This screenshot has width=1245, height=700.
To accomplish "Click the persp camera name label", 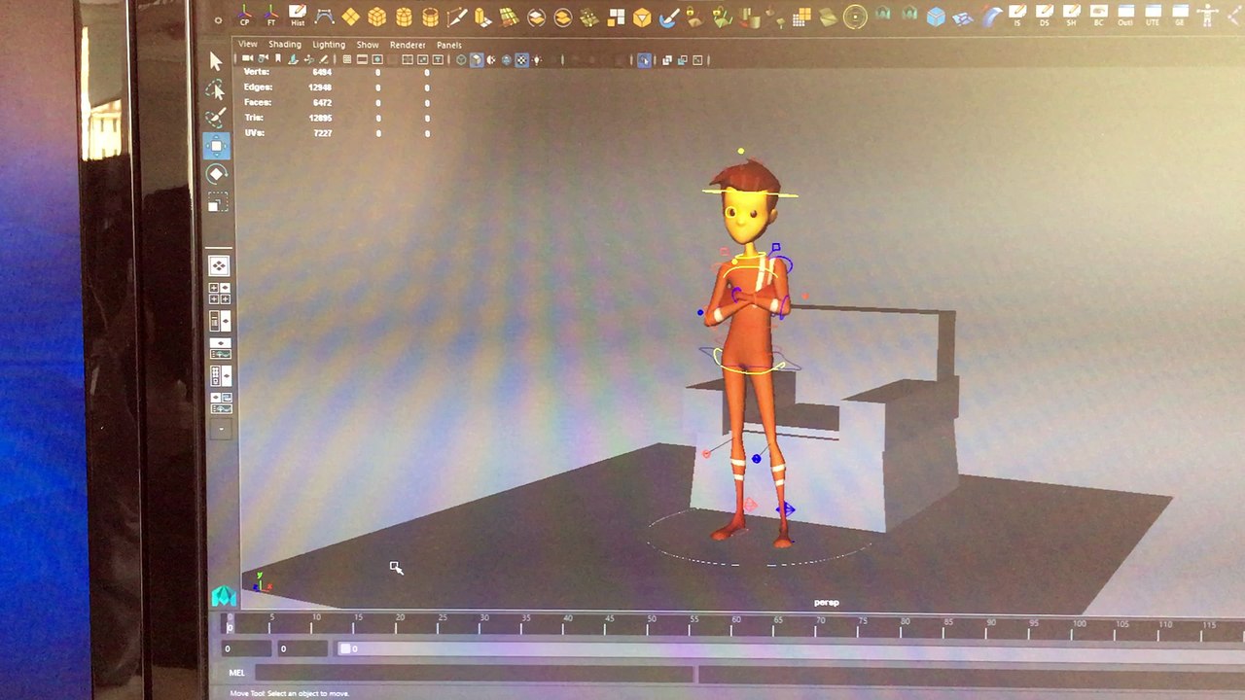I will coord(826,603).
